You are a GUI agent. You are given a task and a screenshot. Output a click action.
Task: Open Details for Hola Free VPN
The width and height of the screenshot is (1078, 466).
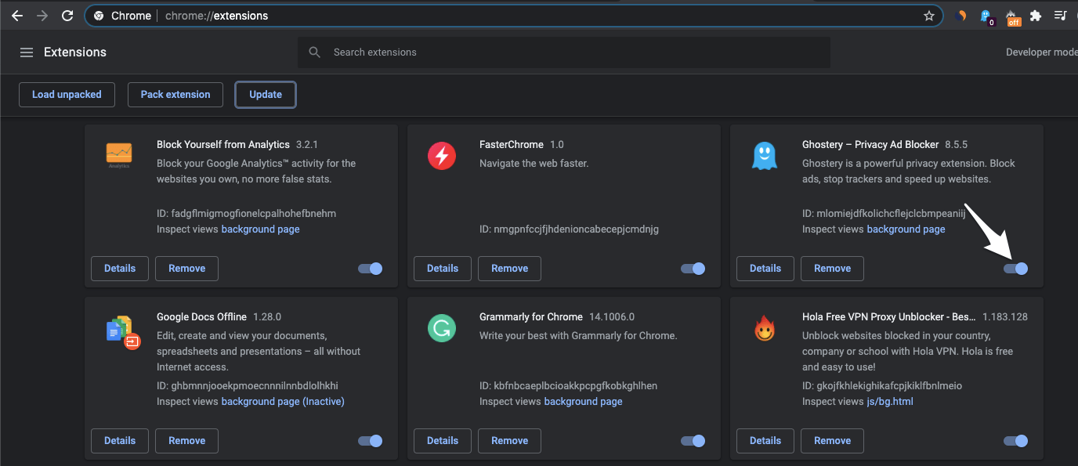click(x=765, y=441)
